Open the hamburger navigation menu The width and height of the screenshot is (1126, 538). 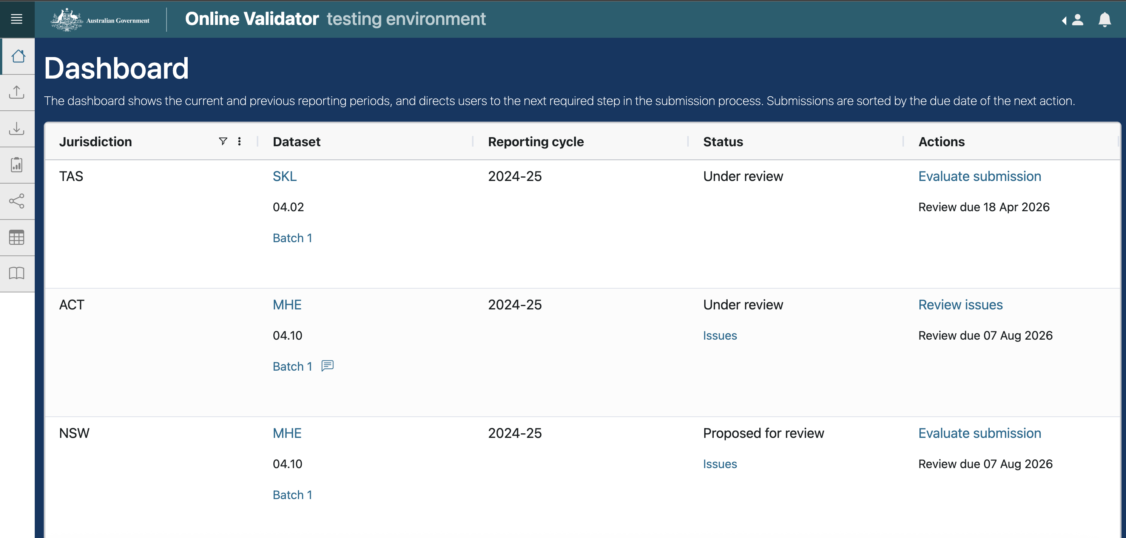point(17,19)
